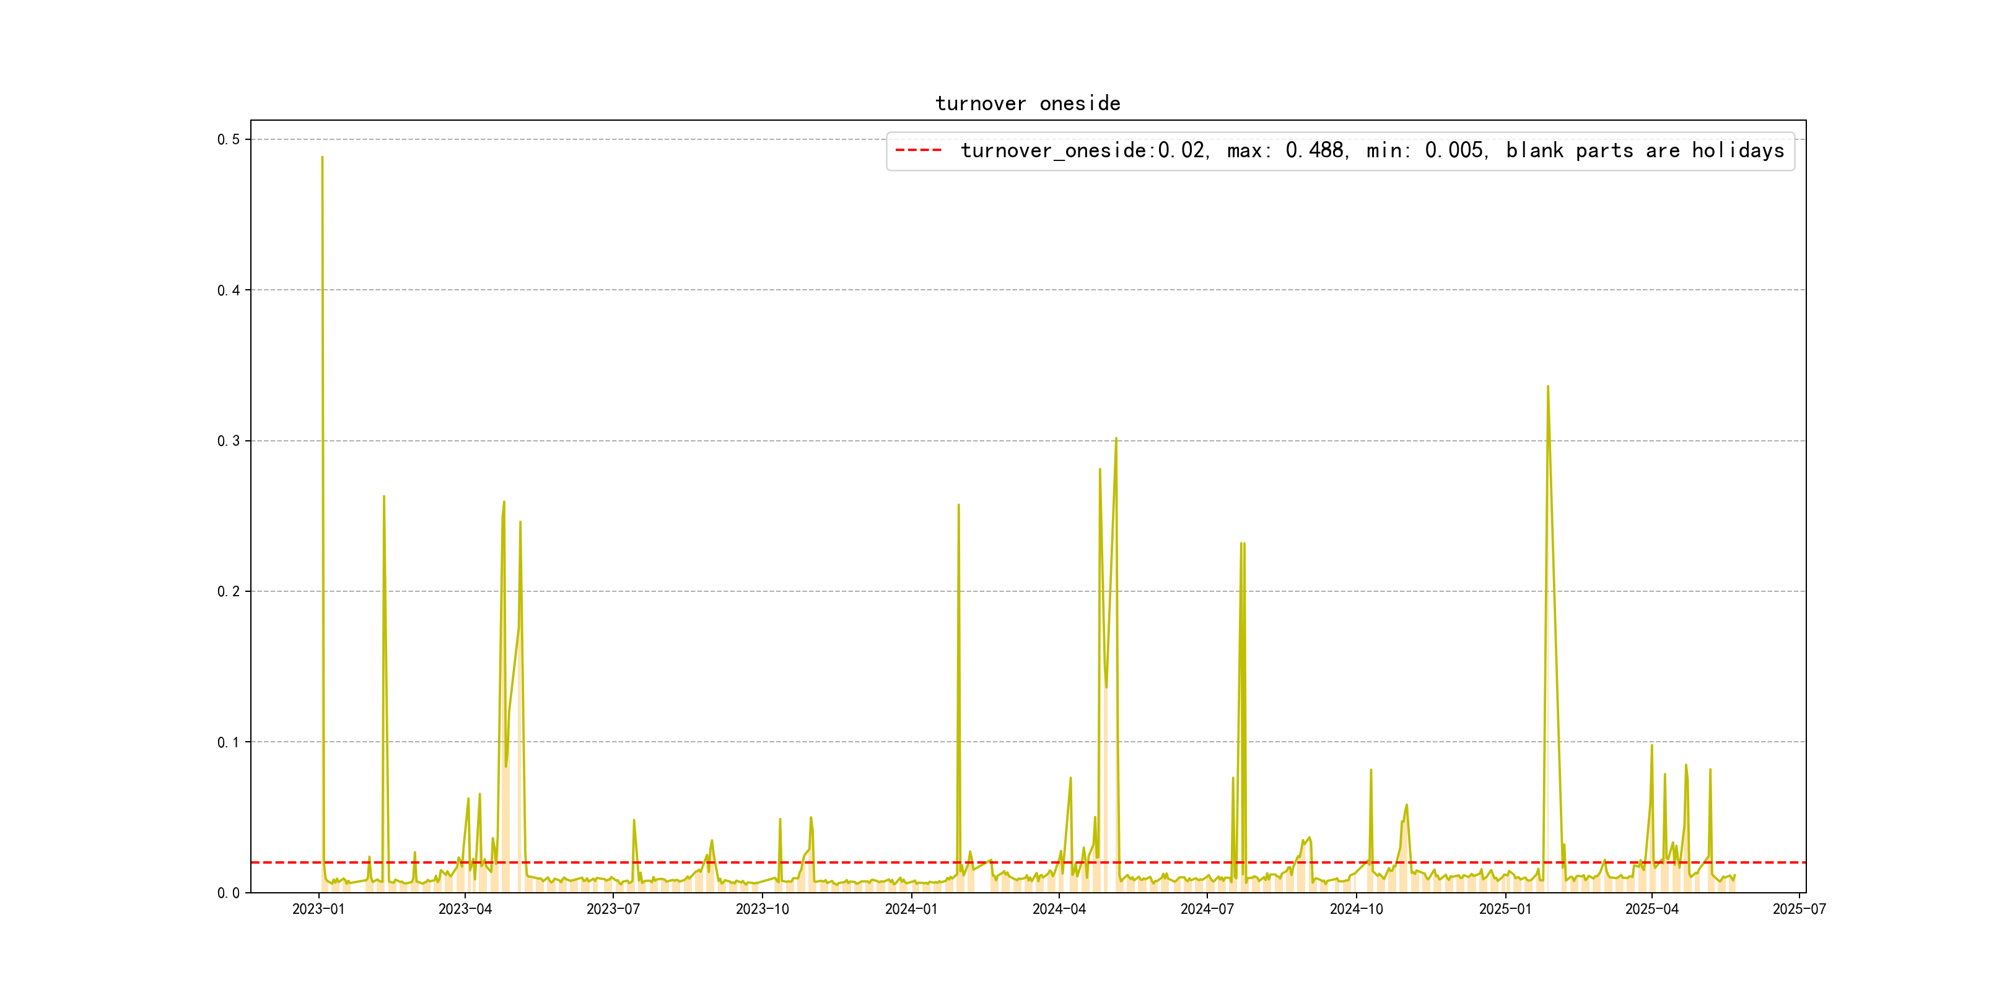Click the 2023-04 x-axis date label
This screenshot has width=2007, height=1003.
(x=465, y=909)
